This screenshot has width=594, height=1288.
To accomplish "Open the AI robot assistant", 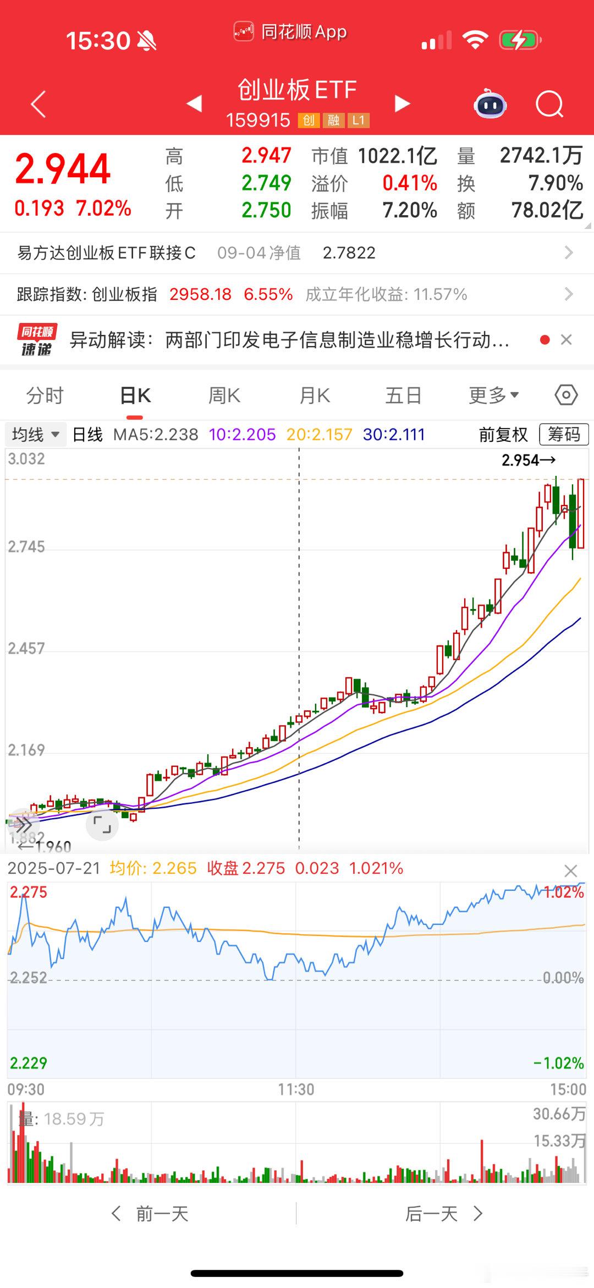I will [x=490, y=103].
